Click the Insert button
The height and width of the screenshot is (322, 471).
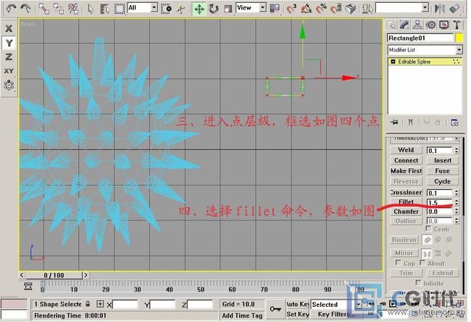(443, 160)
